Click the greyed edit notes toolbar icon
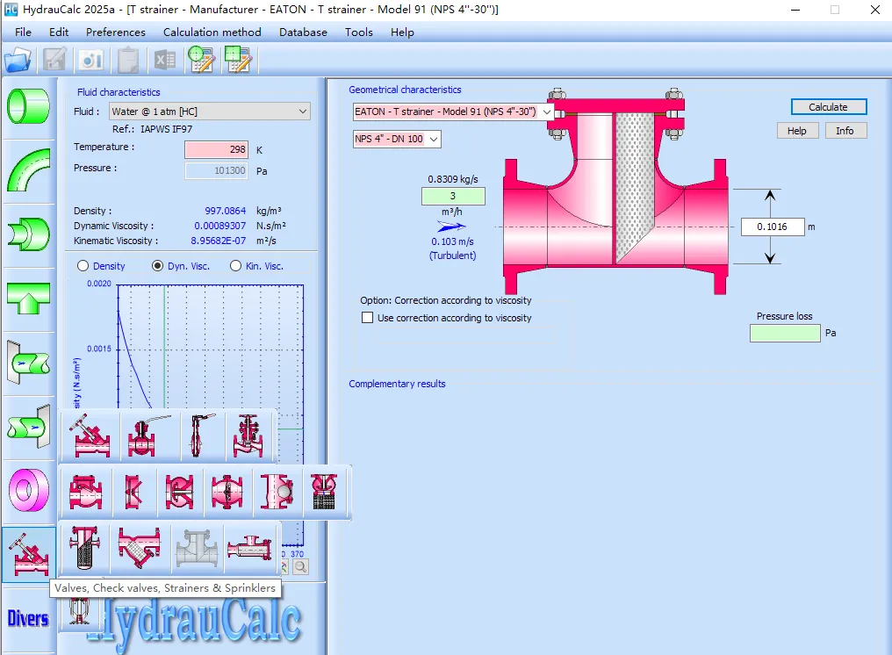Screen dimensions: 892x655 54,60
